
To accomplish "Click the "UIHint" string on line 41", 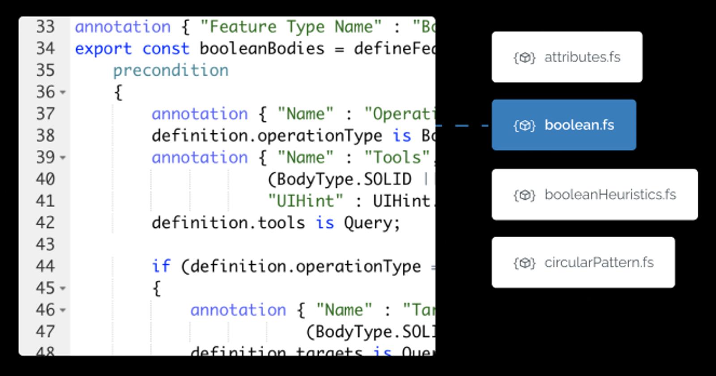I will (x=306, y=201).
